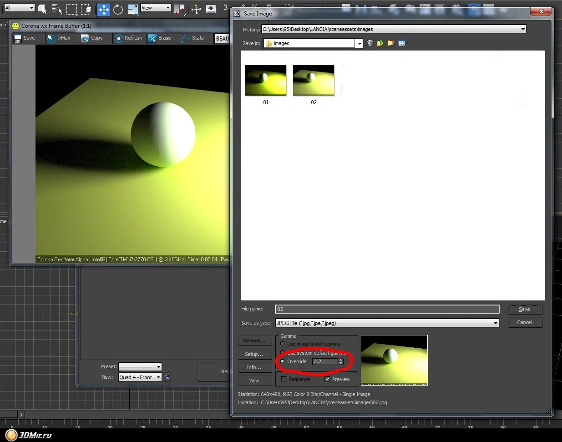Click the Statistics text line

[x=304, y=394]
